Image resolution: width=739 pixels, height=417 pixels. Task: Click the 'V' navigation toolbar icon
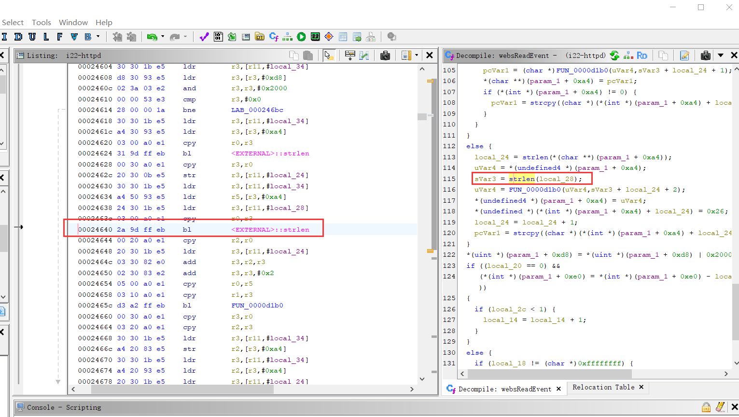[74, 37]
